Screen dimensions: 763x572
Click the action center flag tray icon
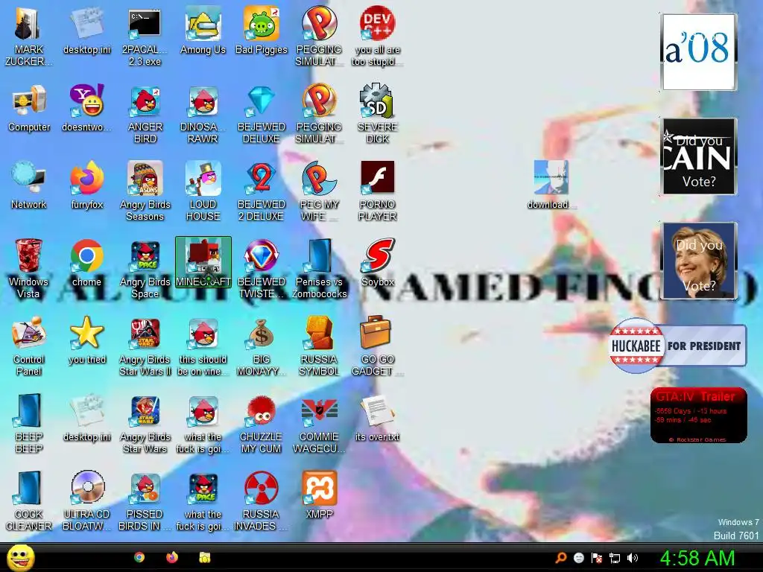coord(597,558)
